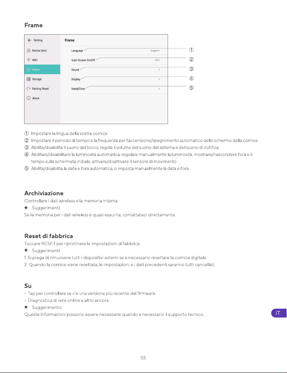287x373 pixels.
Task: Open WiFi settings via its icon
Action: [28, 60]
